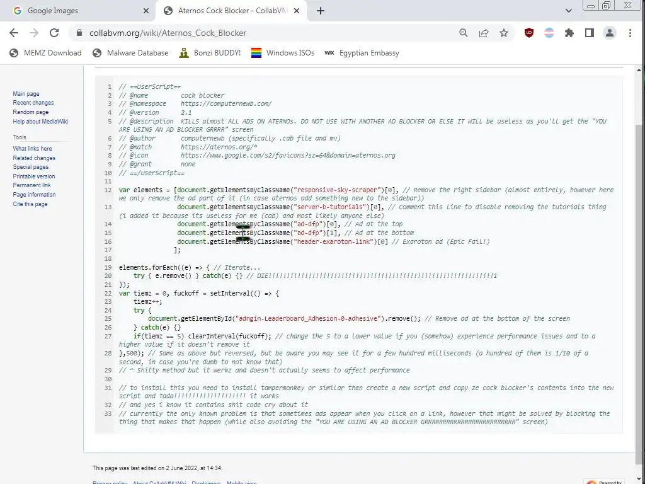Click "server-b-tutorials" string in code

(x=330, y=207)
